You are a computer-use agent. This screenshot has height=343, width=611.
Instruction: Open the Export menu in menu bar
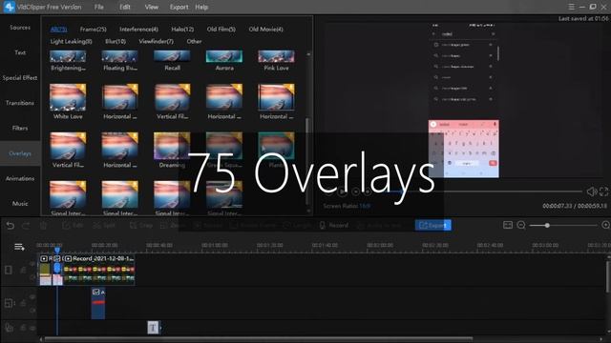(x=179, y=7)
